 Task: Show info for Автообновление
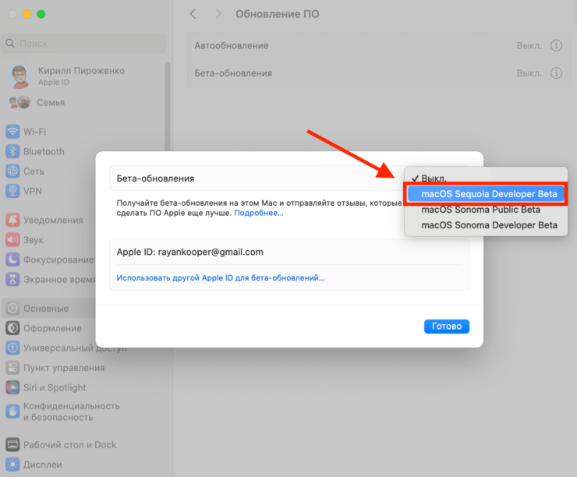(x=556, y=46)
